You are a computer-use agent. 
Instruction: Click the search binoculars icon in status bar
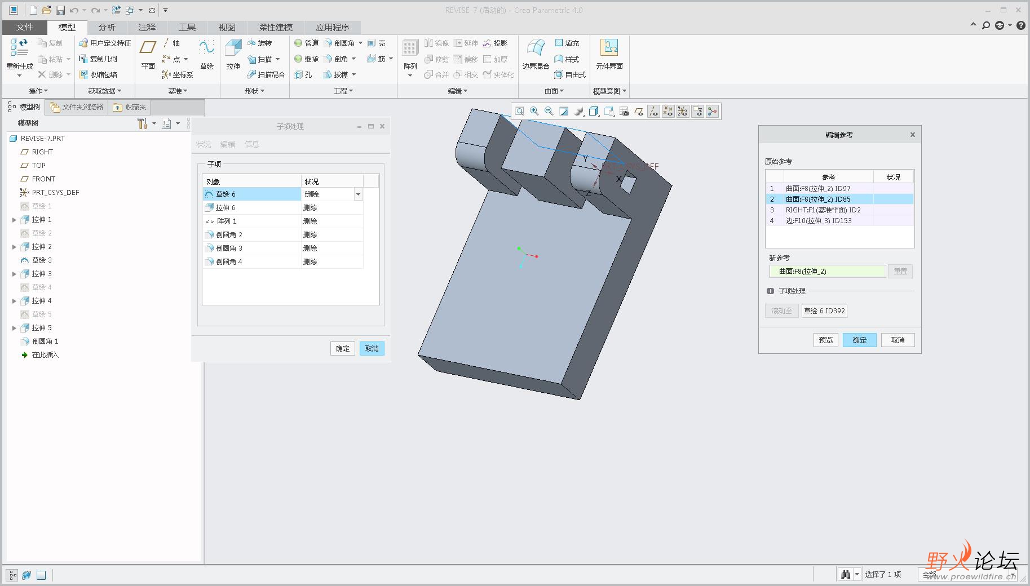point(846,574)
